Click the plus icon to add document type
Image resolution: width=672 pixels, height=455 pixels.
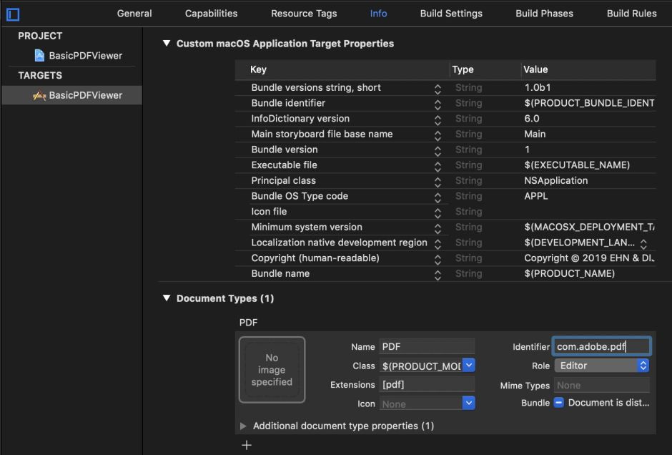(247, 445)
